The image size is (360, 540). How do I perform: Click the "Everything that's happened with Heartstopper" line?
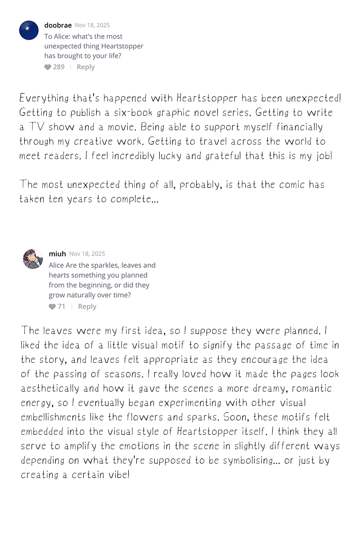(x=180, y=98)
